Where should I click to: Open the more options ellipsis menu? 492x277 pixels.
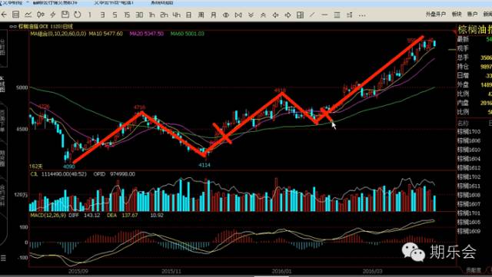362,15
